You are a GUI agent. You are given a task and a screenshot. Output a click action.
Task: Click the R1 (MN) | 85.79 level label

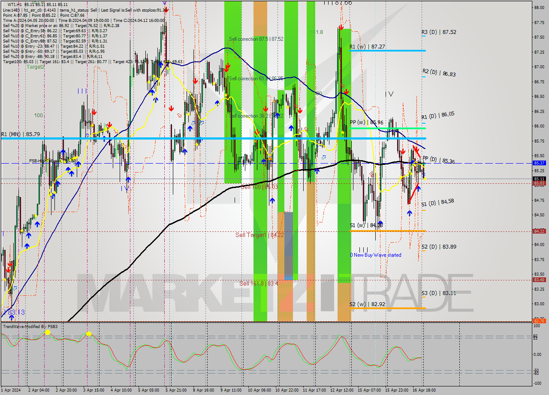click(x=21, y=134)
